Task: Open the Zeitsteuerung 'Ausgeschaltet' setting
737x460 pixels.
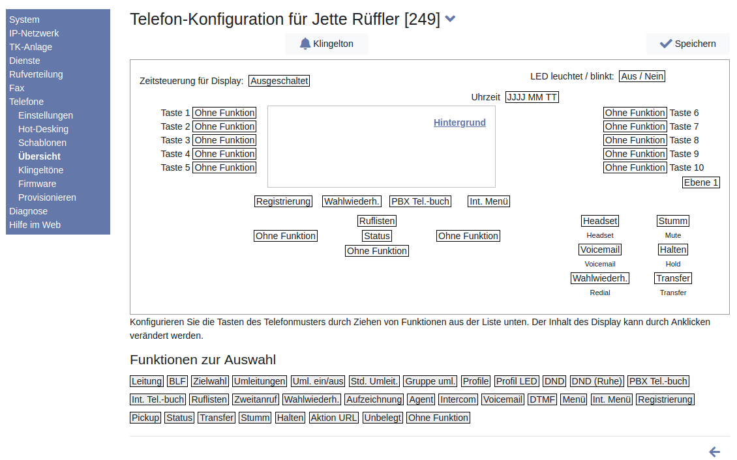Action: [279, 81]
